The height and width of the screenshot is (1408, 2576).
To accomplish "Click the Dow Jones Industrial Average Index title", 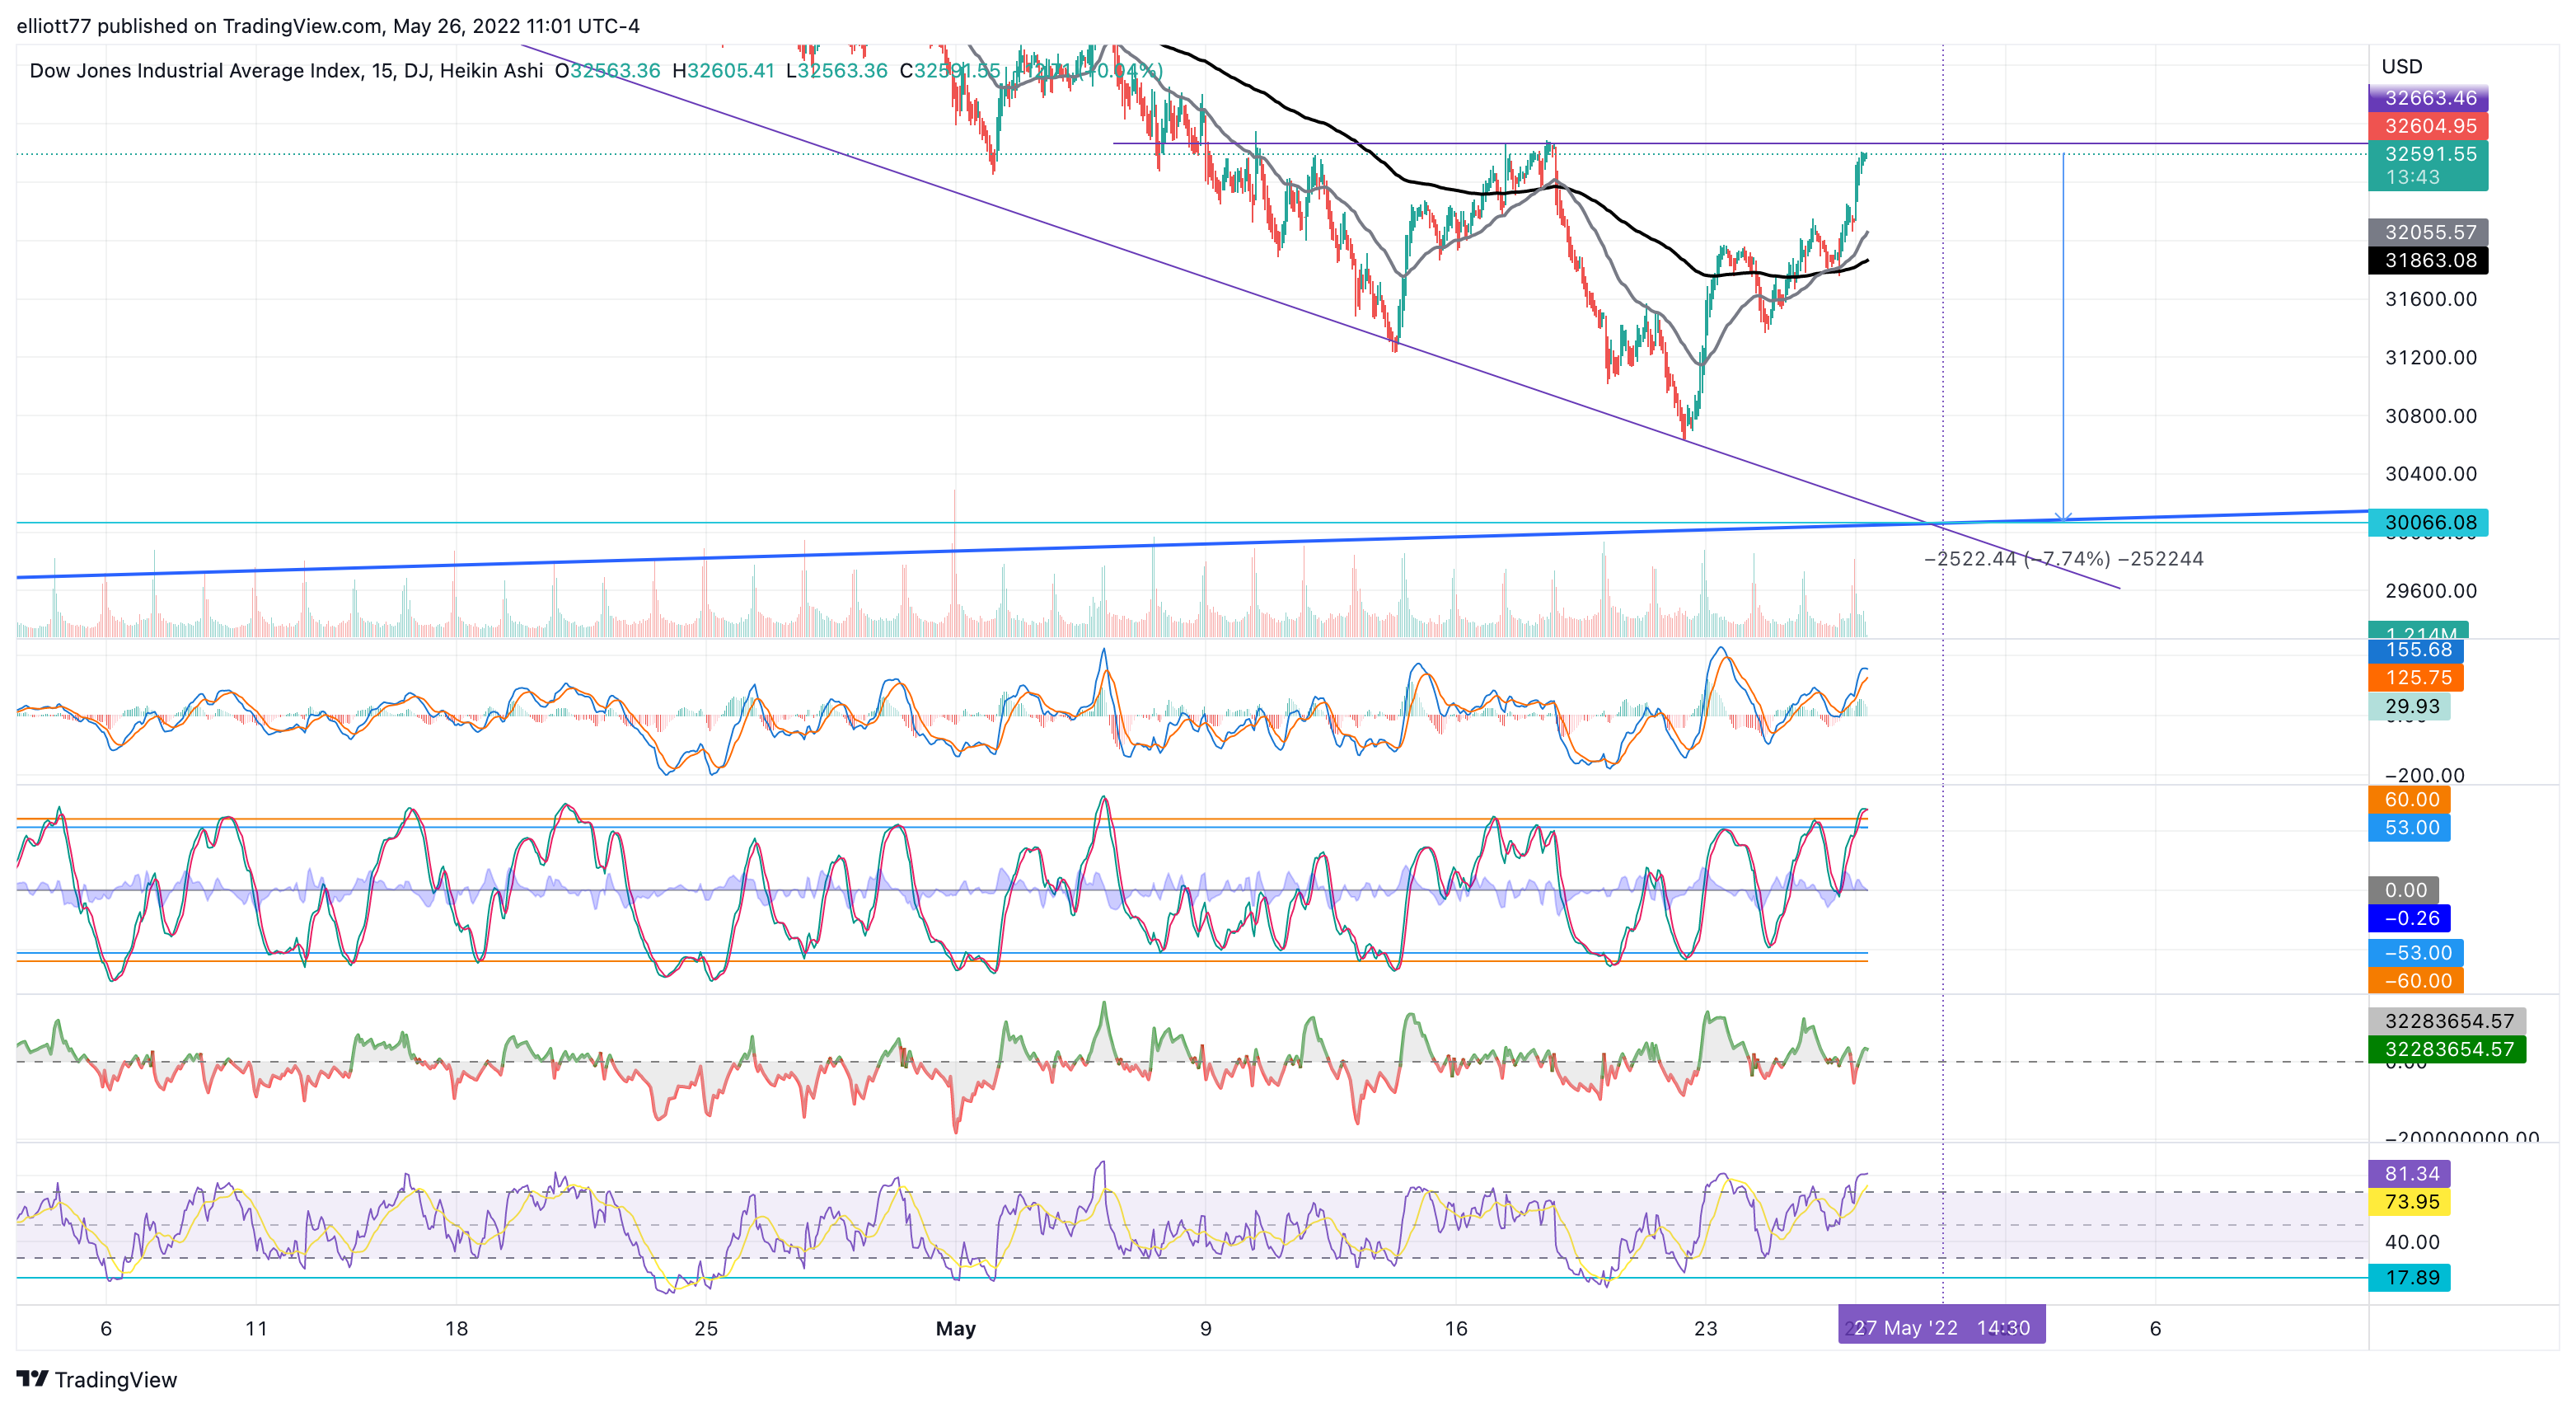I will pos(196,71).
